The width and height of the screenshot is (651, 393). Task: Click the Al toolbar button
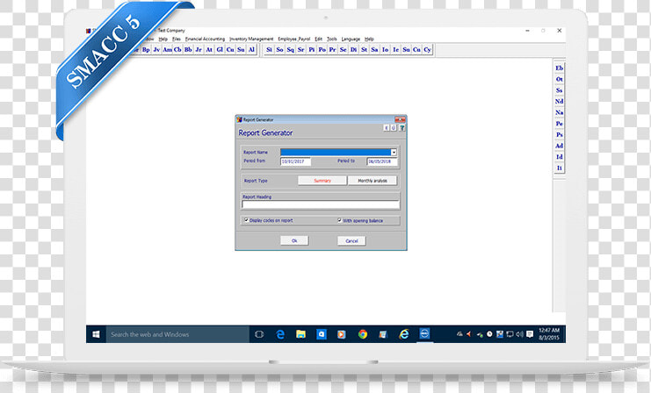tap(251, 50)
